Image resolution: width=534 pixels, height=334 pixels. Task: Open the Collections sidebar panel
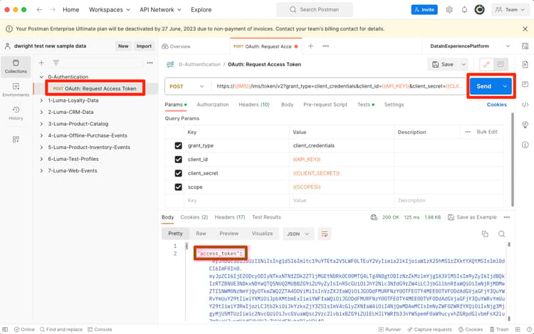pos(16,66)
